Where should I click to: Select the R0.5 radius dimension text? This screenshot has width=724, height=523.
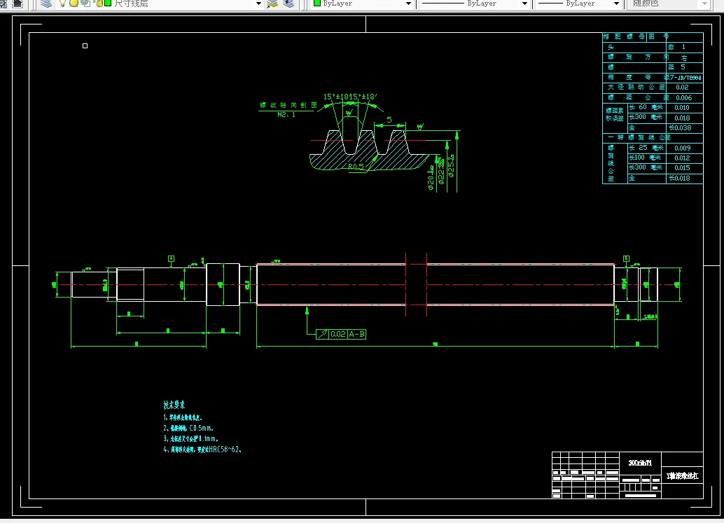(356, 167)
